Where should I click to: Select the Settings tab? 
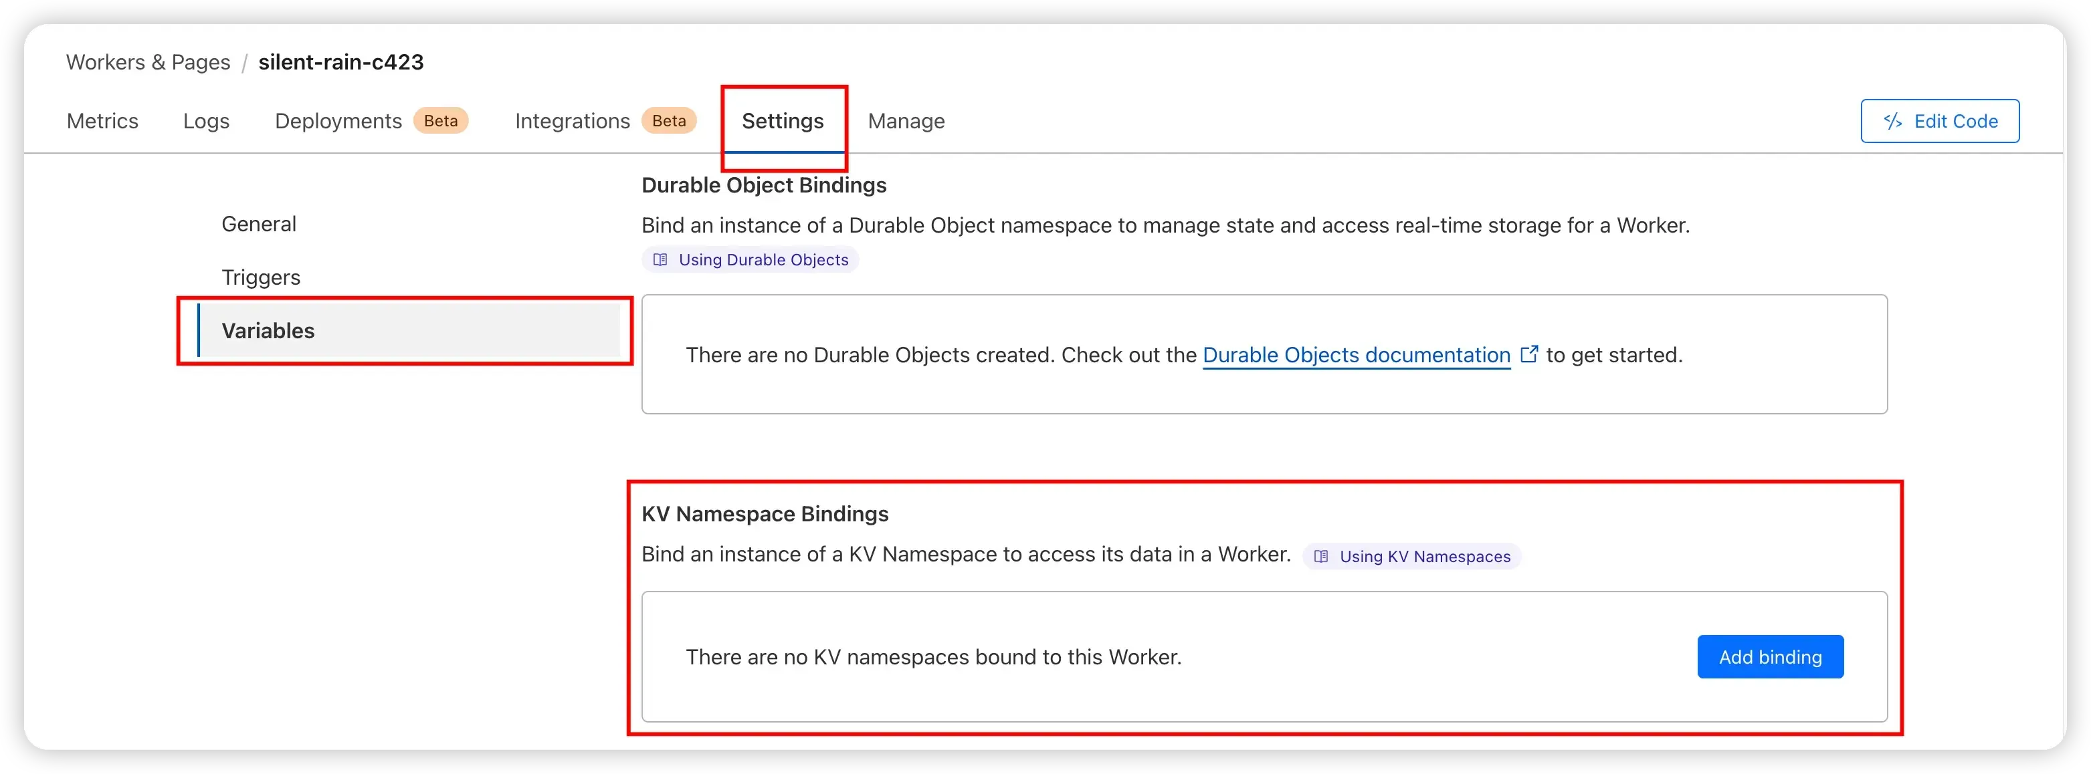point(783,121)
